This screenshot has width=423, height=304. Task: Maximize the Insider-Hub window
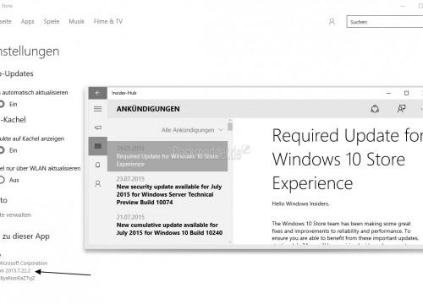point(406,93)
